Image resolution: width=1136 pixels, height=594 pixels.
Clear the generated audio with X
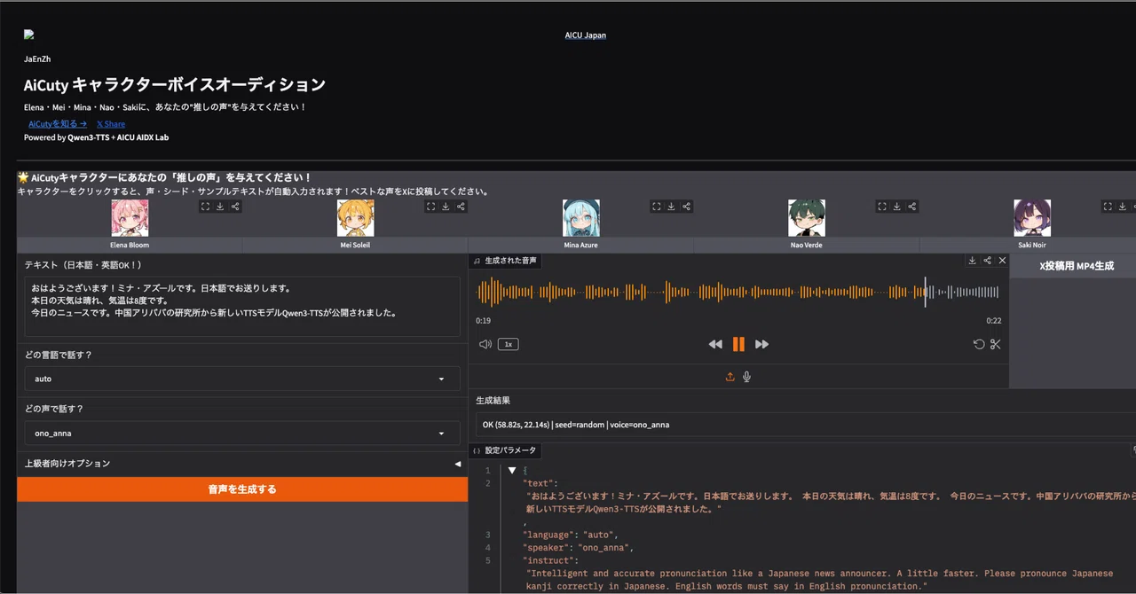1002,261
